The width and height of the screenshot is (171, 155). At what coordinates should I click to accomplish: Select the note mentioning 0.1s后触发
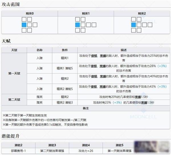click(x=45, y=125)
